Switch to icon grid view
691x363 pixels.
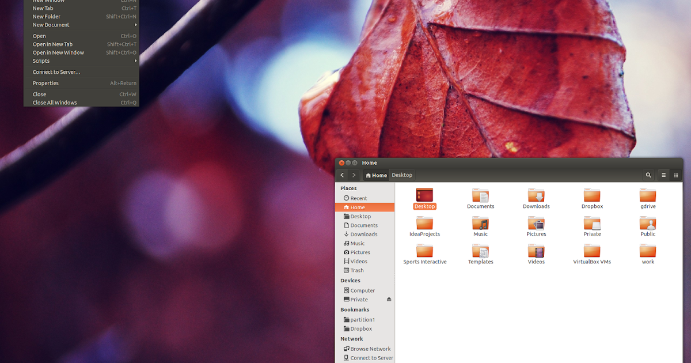(675, 175)
